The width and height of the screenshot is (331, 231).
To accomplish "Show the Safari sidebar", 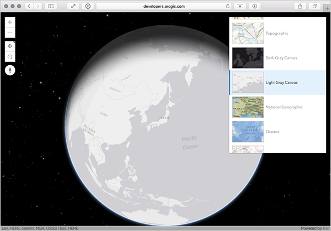I will [x=51, y=6].
